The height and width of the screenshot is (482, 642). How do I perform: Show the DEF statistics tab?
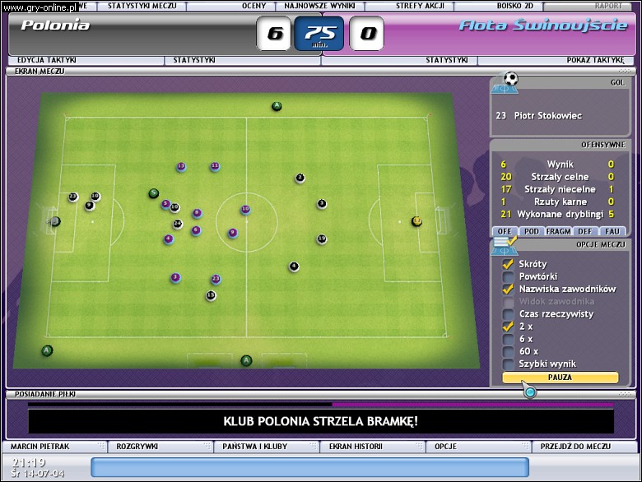[x=585, y=231]
